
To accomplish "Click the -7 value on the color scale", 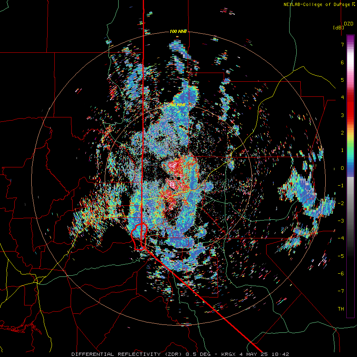I will 341,291.
